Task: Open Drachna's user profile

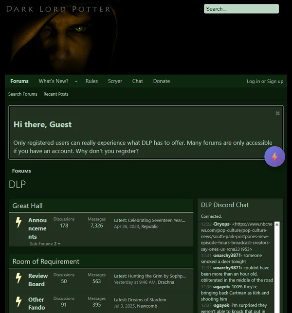Action: 166,282
